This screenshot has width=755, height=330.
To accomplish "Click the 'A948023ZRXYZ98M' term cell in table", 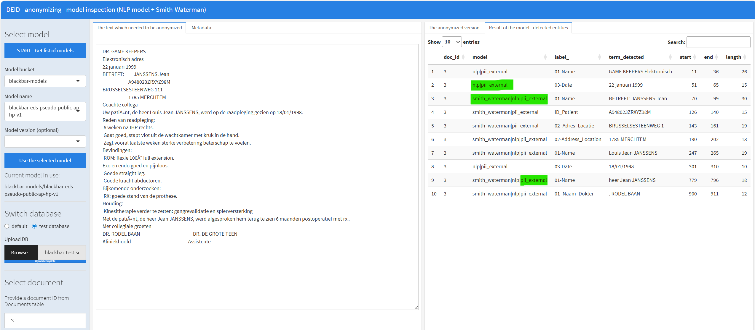I will 630,112.
